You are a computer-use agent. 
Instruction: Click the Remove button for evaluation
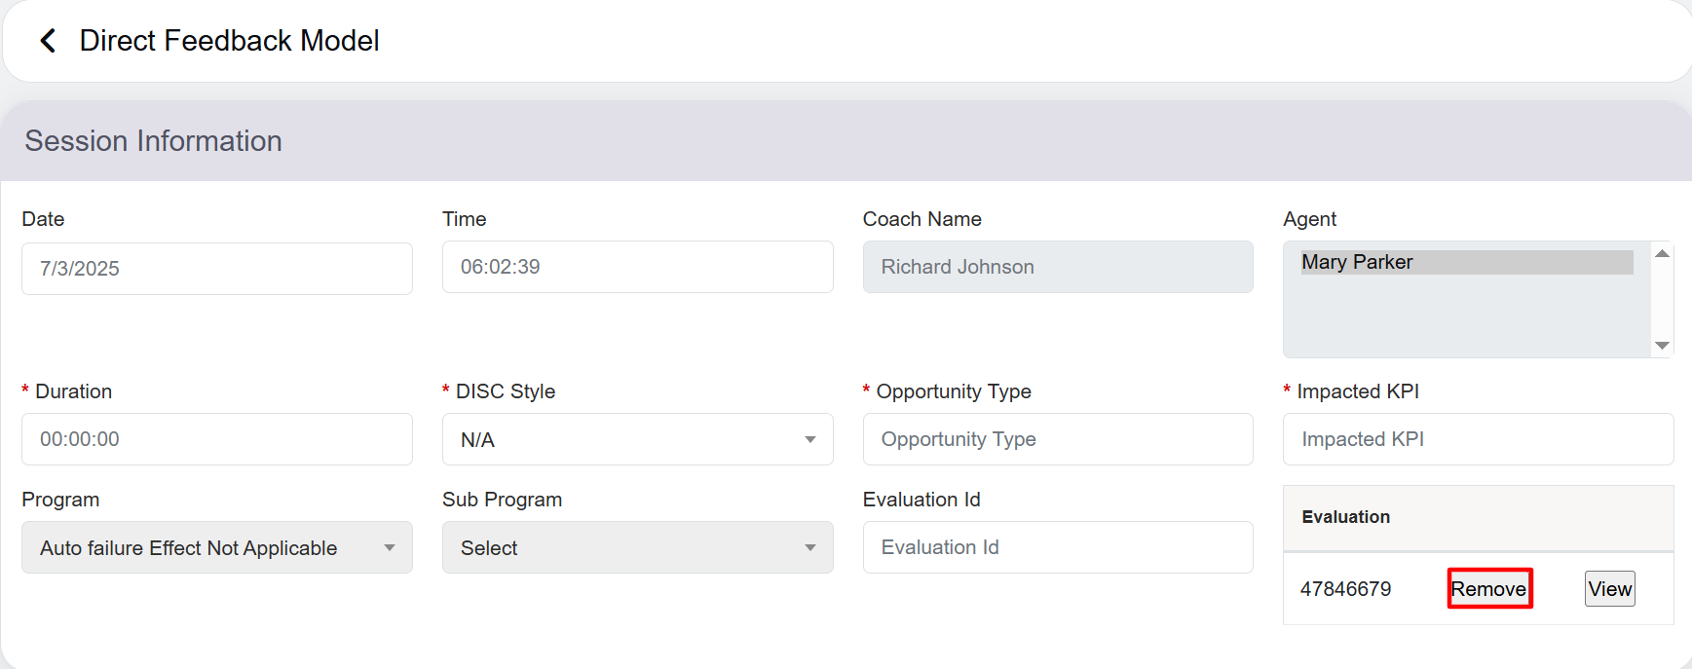click(x=1488, y=588)
